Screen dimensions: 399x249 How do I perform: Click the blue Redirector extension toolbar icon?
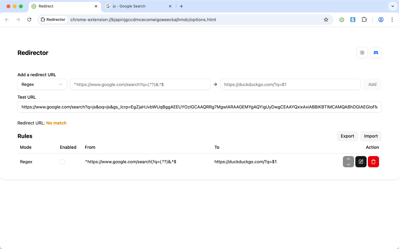353,19
